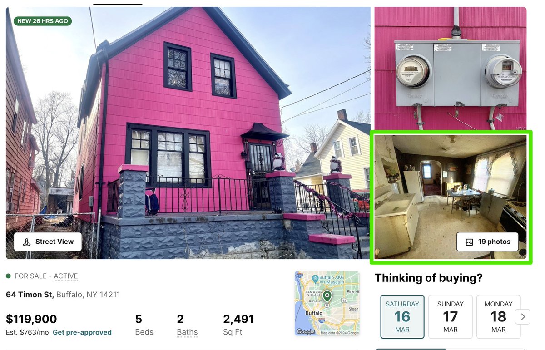Show more tour dates with next arrow
The image size is (545, 350).
523,316
